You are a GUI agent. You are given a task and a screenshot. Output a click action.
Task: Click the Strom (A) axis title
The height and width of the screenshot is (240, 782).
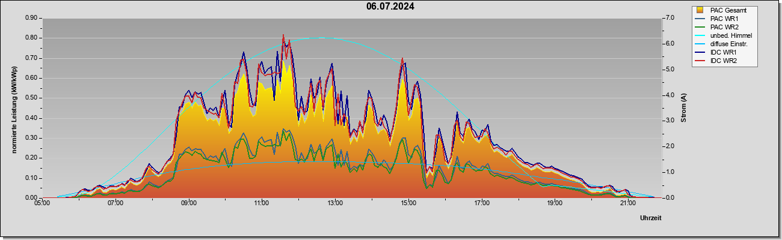(x=683, y=108)
